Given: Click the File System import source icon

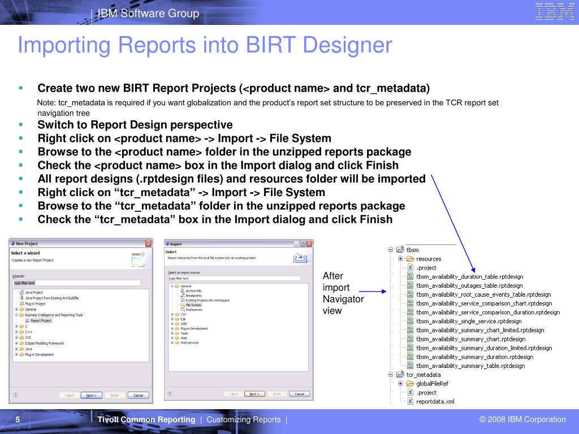Looking at the screenshot, I should point(183,305).
